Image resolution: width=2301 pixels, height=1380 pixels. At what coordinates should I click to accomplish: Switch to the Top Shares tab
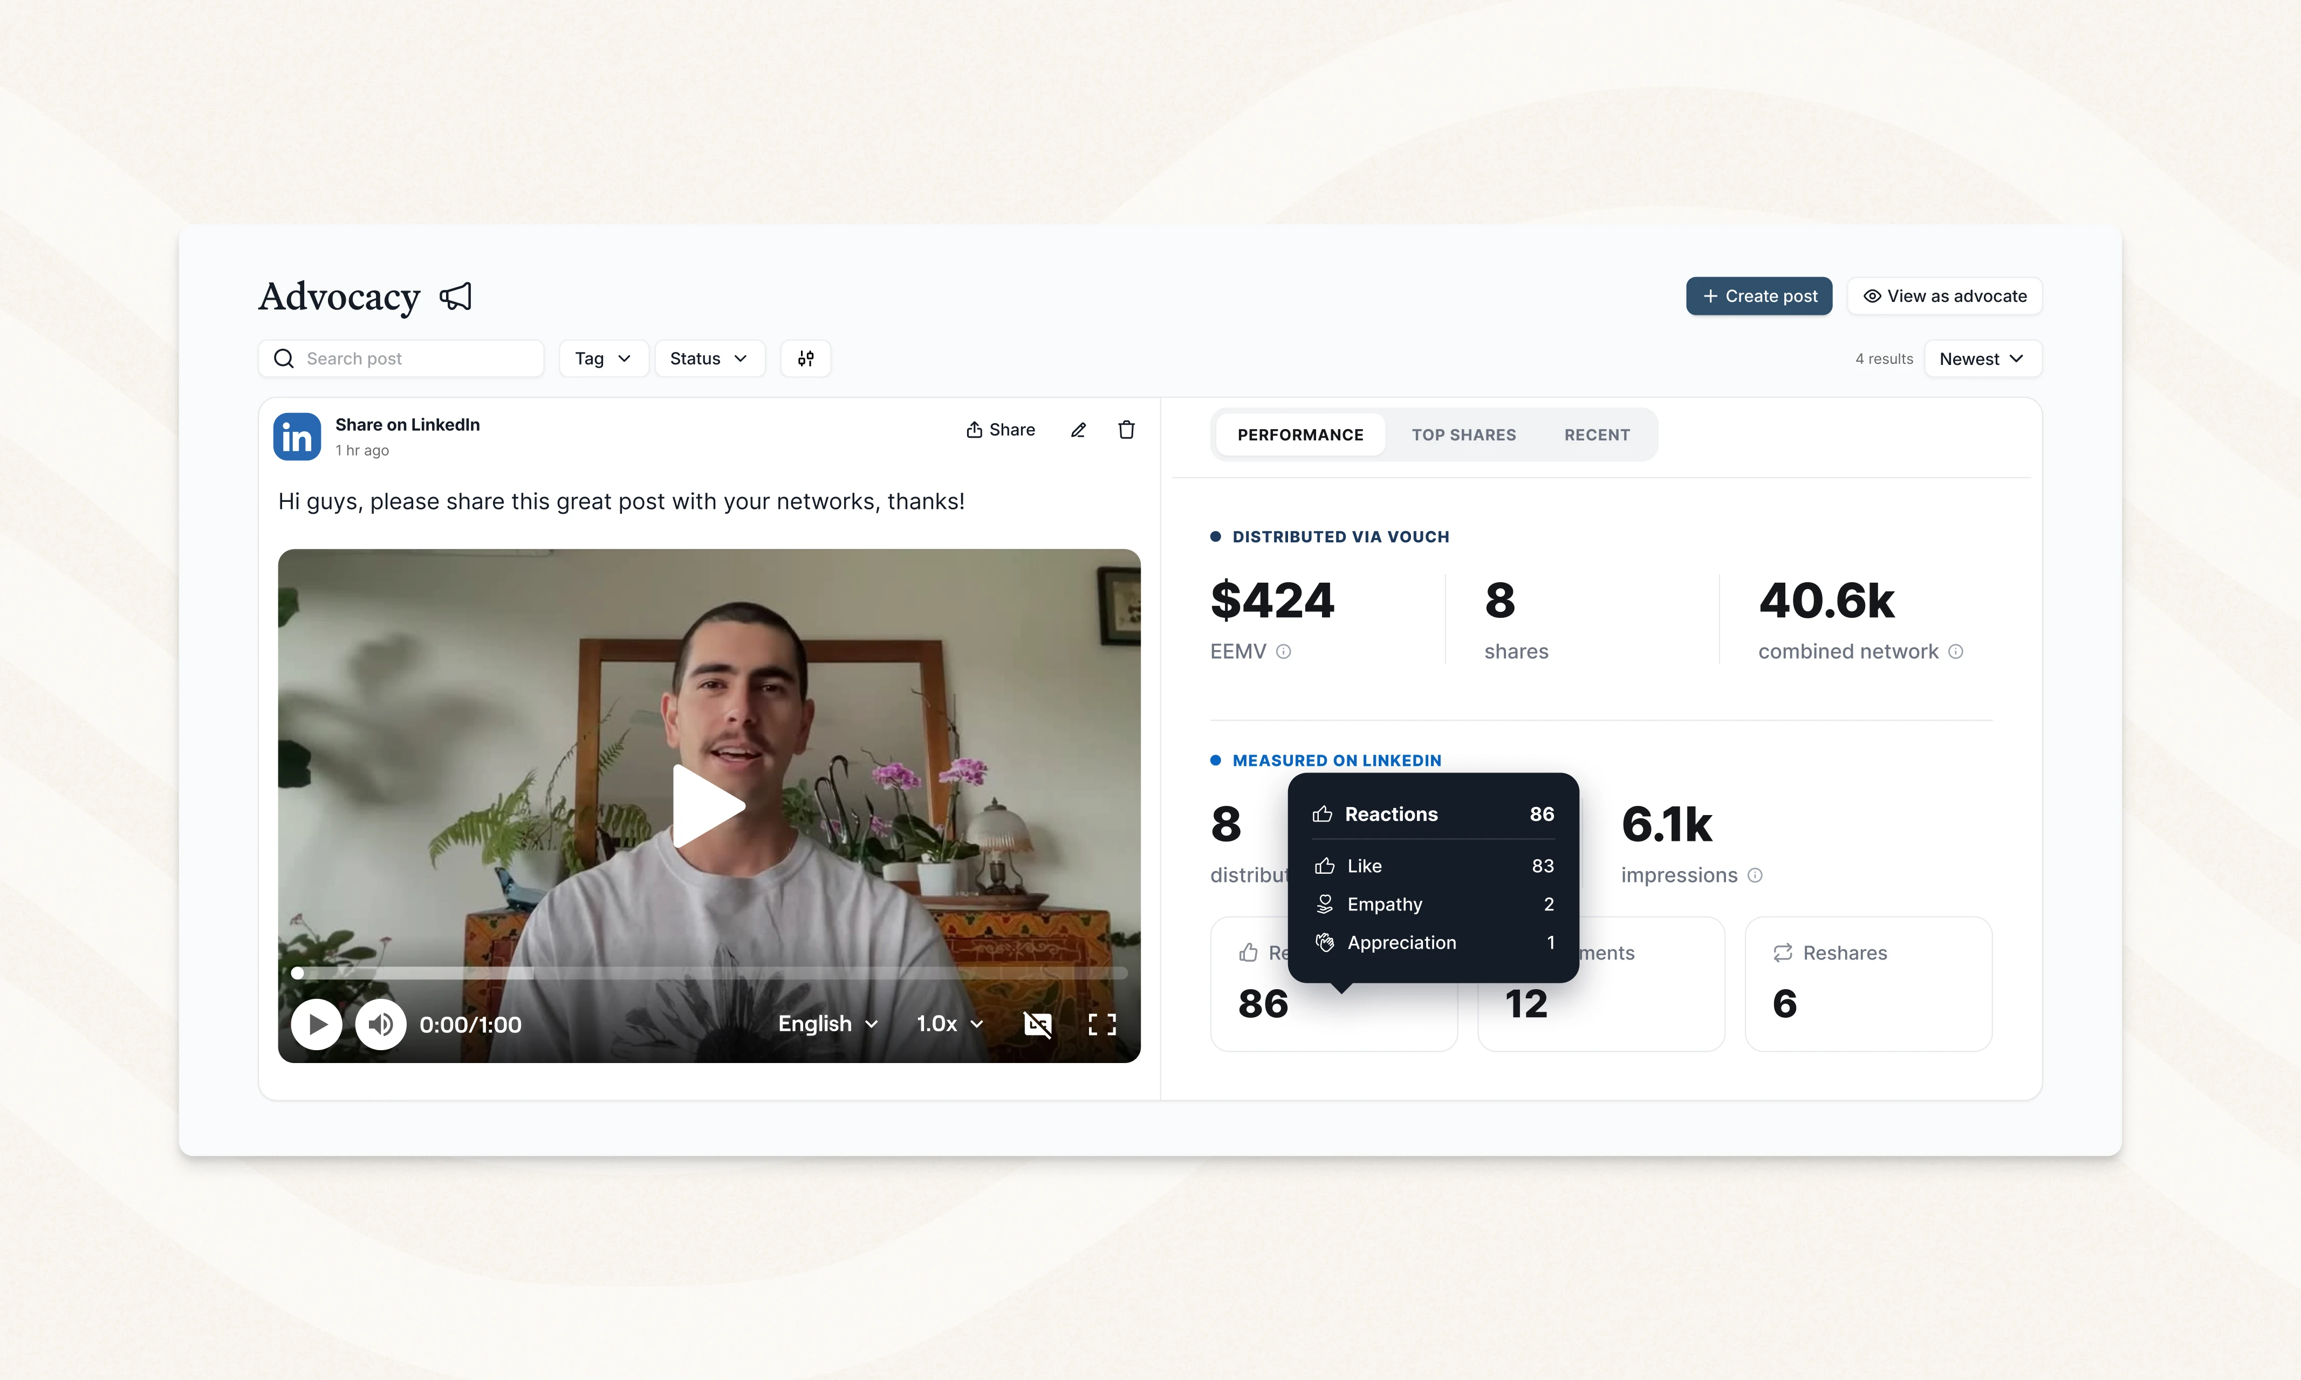(1463, 435)
